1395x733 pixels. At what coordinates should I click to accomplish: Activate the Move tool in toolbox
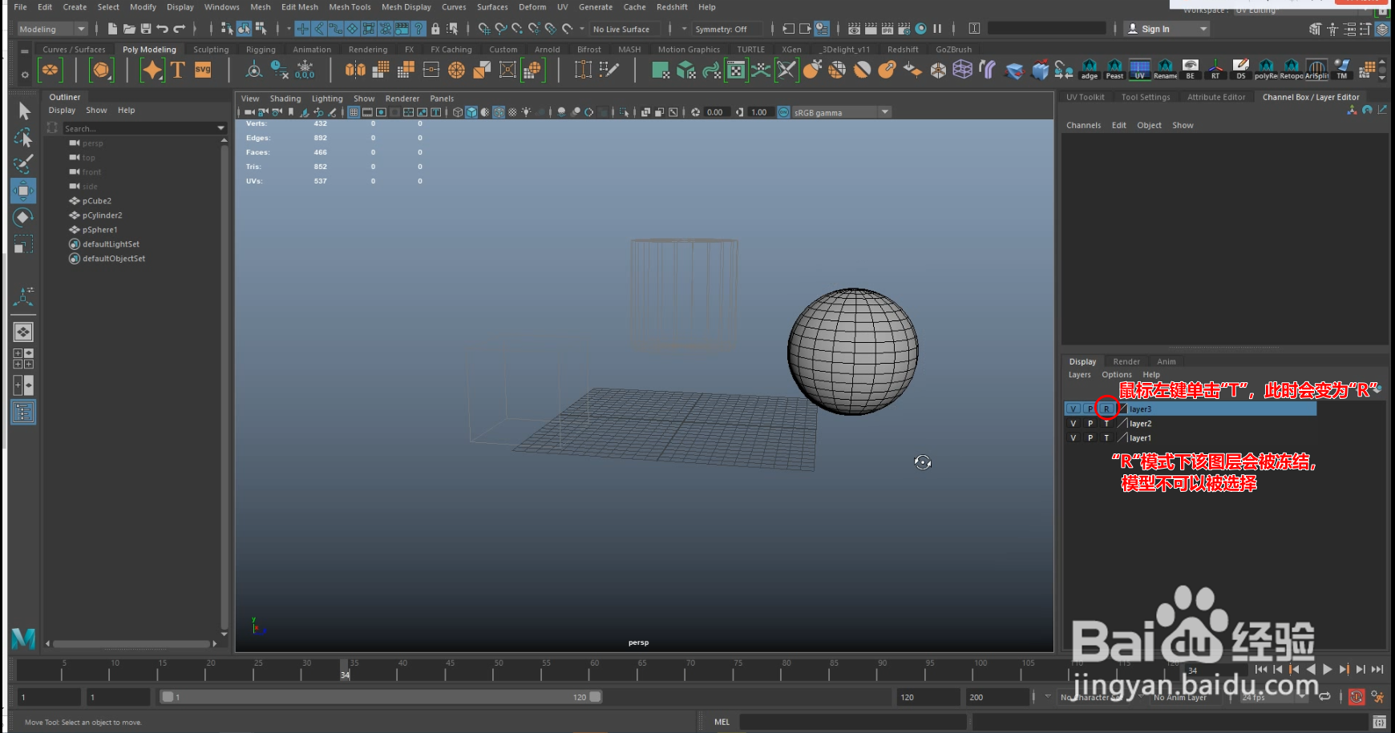[23, 191]
